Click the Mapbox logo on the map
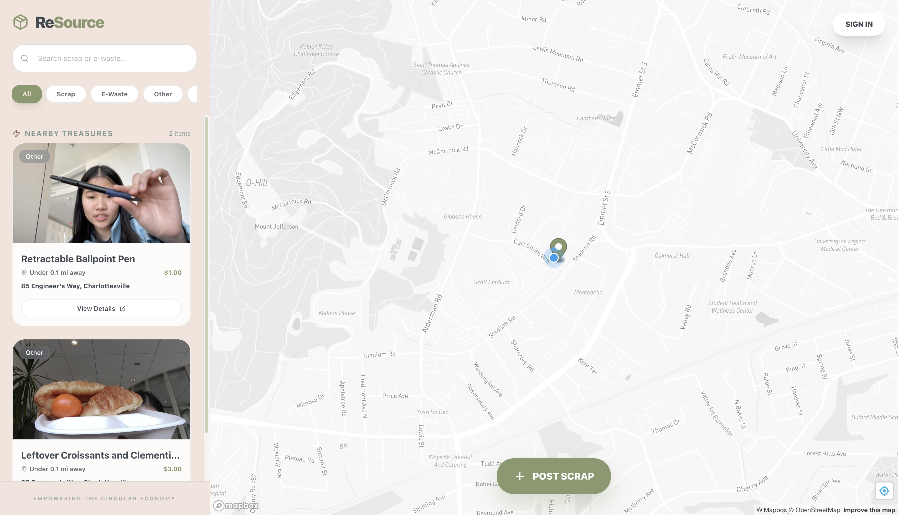 (x=236, y=506)
